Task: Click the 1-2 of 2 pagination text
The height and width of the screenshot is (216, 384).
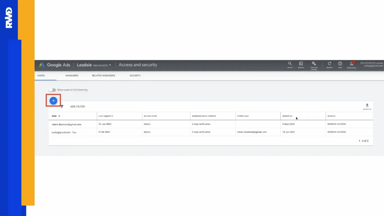Action: (363, 141)
